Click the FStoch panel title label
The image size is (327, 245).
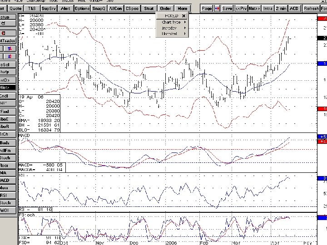click(x=27, y=215)
